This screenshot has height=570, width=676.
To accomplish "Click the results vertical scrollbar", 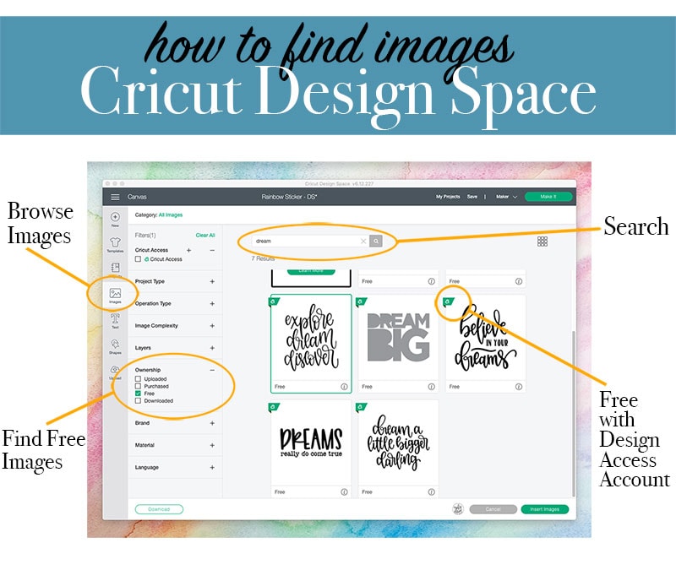I will [574, 413].
